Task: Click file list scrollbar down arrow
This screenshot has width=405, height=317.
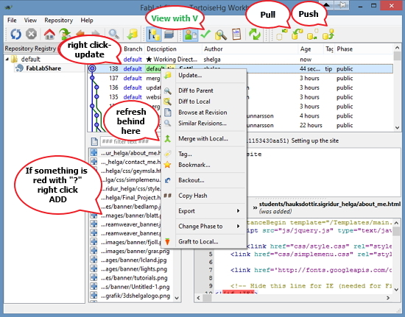Action: (177, 298)
